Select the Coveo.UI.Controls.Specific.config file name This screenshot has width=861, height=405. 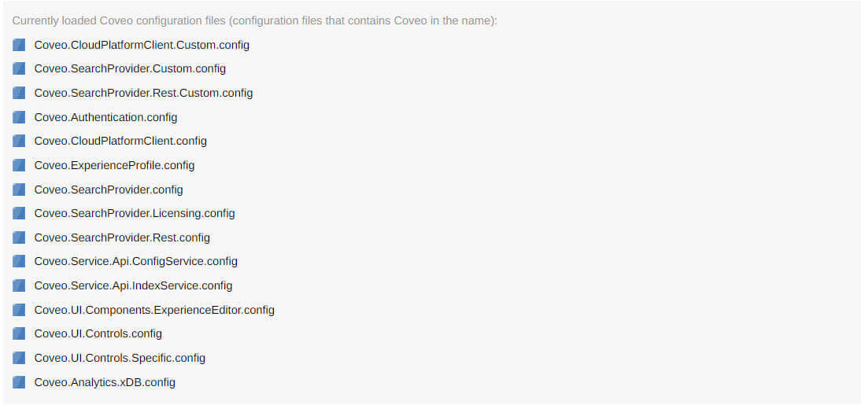[120, 358]
